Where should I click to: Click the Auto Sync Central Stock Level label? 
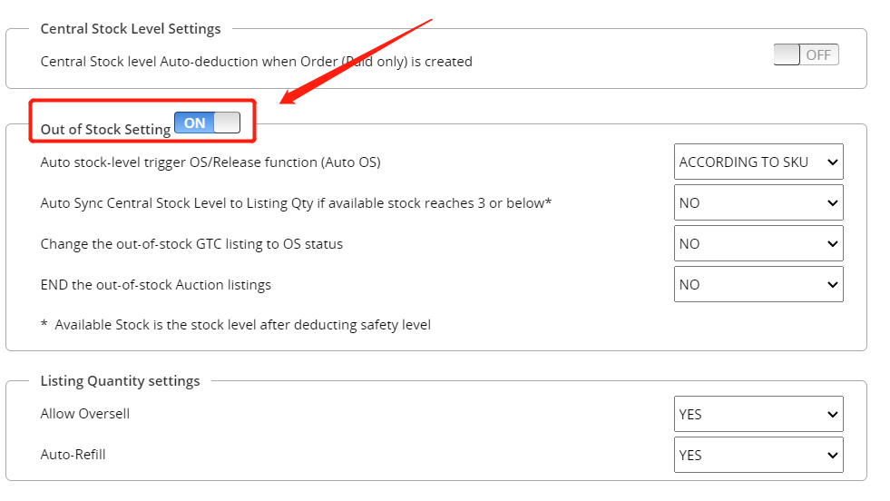click(296, 203)
